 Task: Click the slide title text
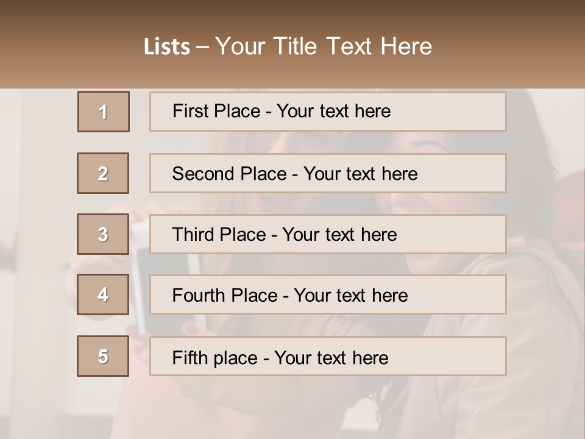[x=288, y=46]
